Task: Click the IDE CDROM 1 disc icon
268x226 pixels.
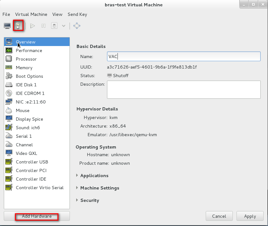Action: 9,93
